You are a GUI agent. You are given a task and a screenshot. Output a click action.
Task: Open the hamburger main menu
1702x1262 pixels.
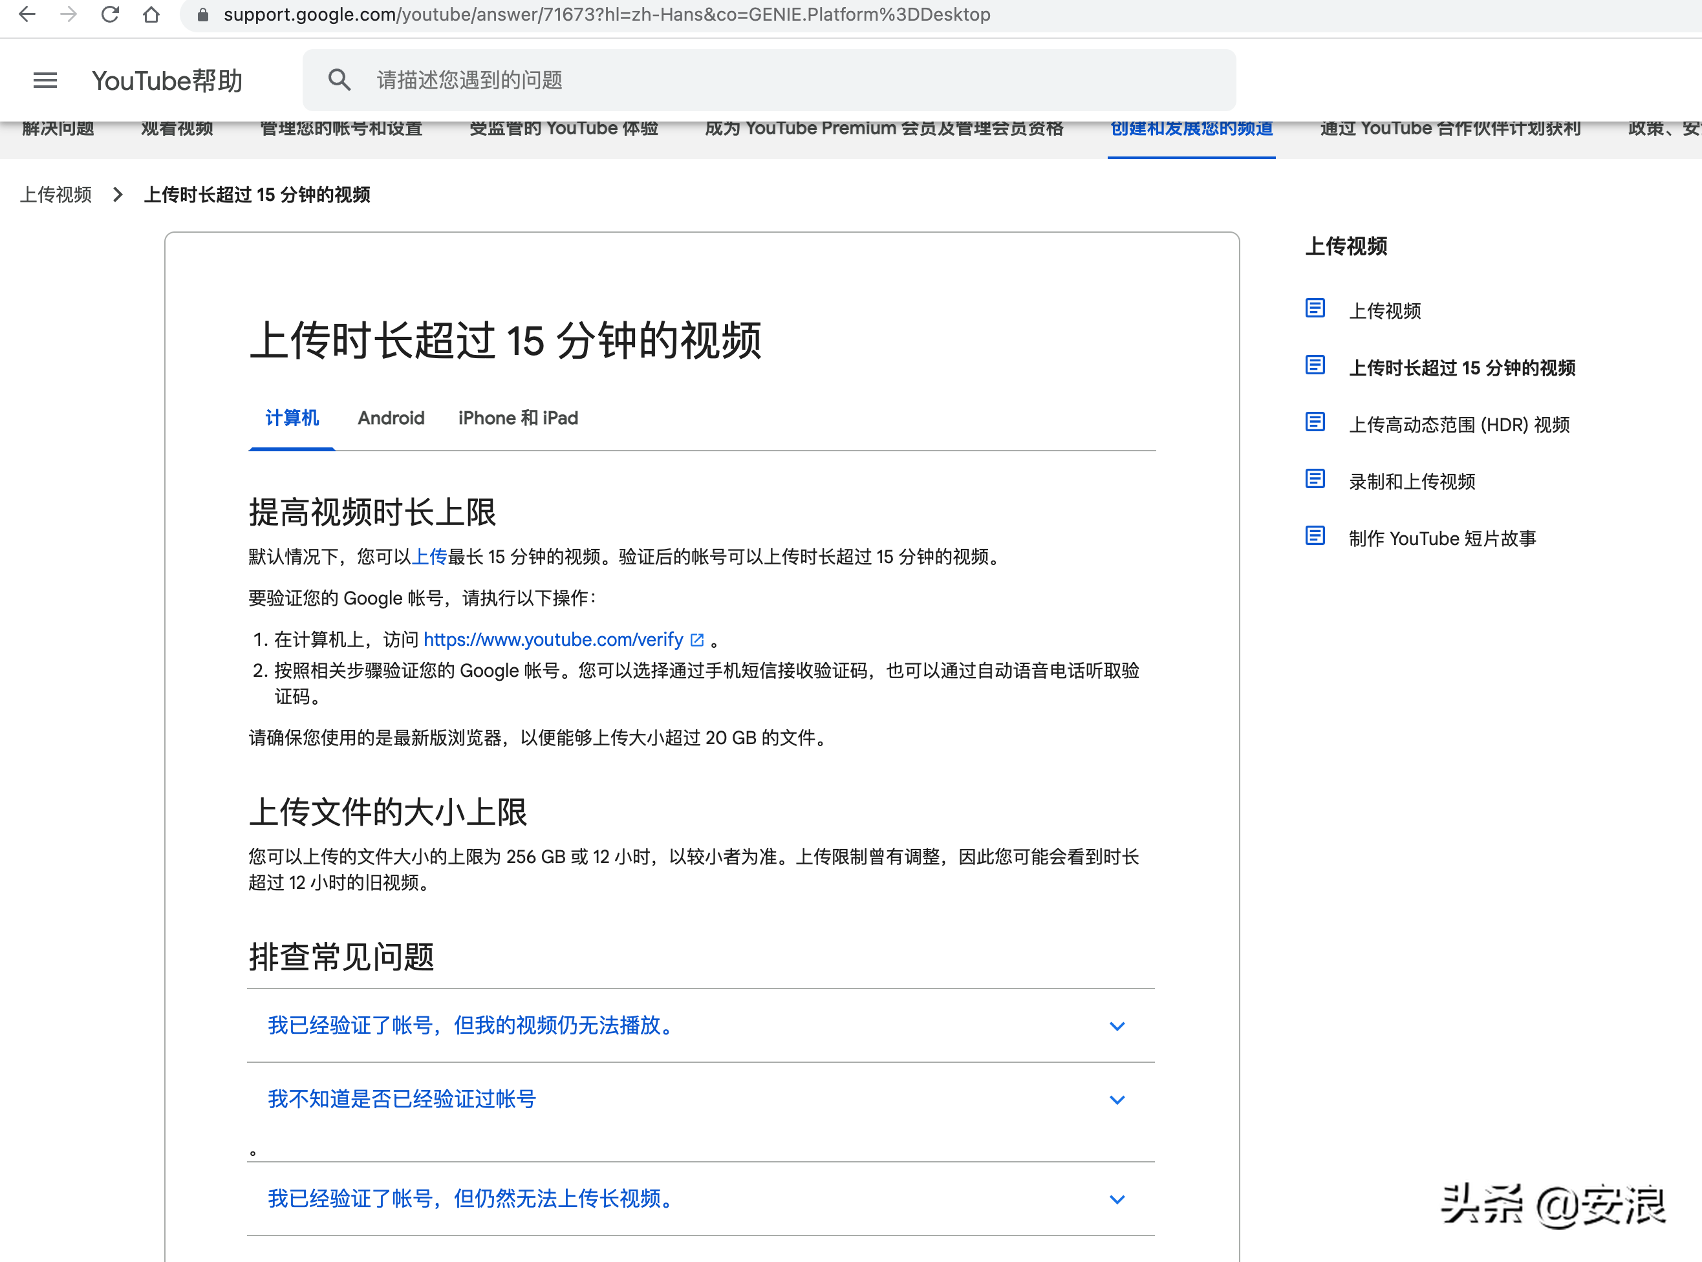(x=45, y=80)
